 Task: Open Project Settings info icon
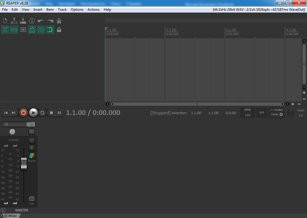(x=32, y=21)
